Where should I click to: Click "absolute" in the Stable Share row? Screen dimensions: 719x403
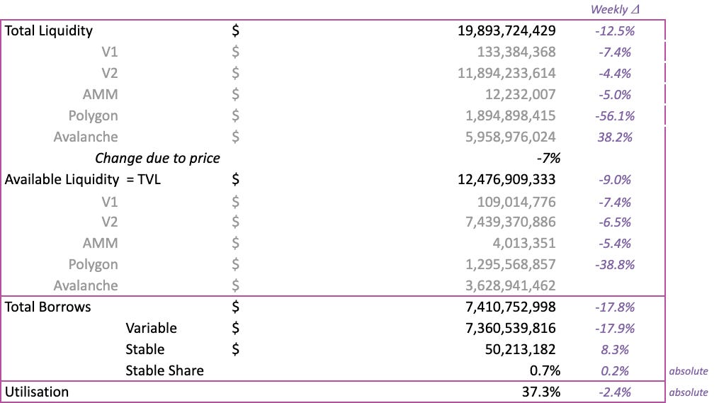(x=689, y=371)
